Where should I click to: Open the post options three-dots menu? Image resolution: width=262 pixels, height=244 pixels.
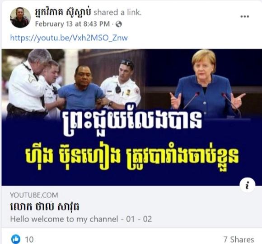(x=245, y=16)
